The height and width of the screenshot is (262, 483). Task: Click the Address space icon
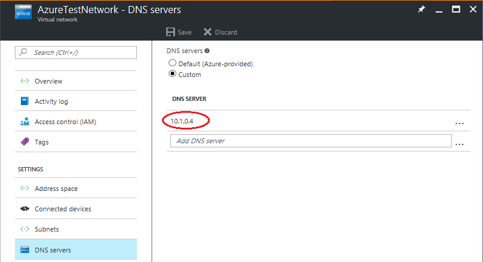(x=25, y=188)
